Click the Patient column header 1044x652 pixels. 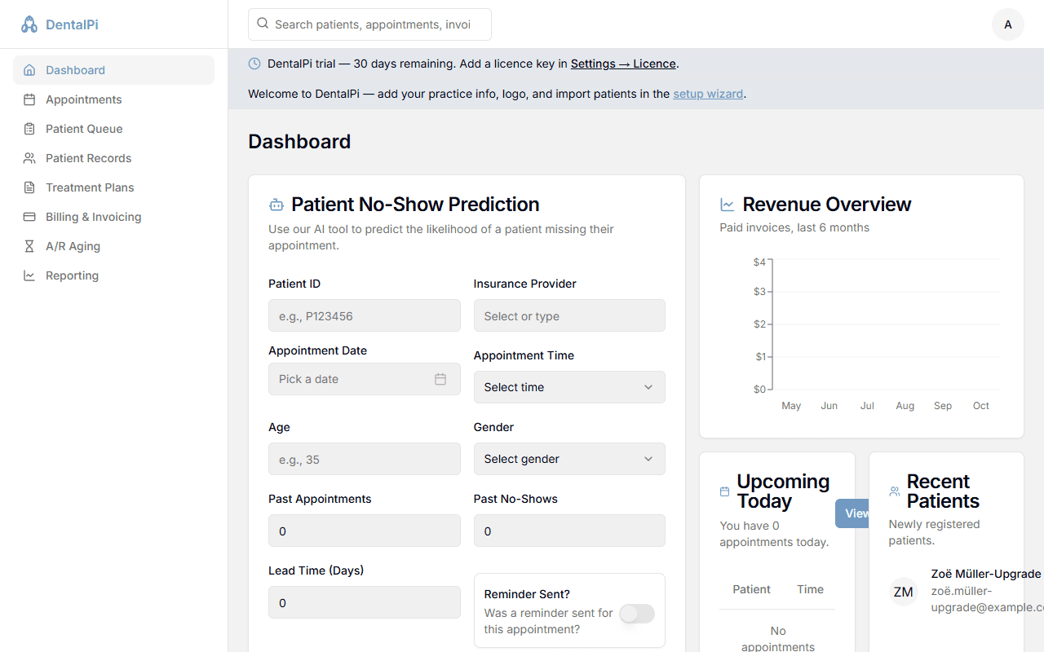(751, 589)
